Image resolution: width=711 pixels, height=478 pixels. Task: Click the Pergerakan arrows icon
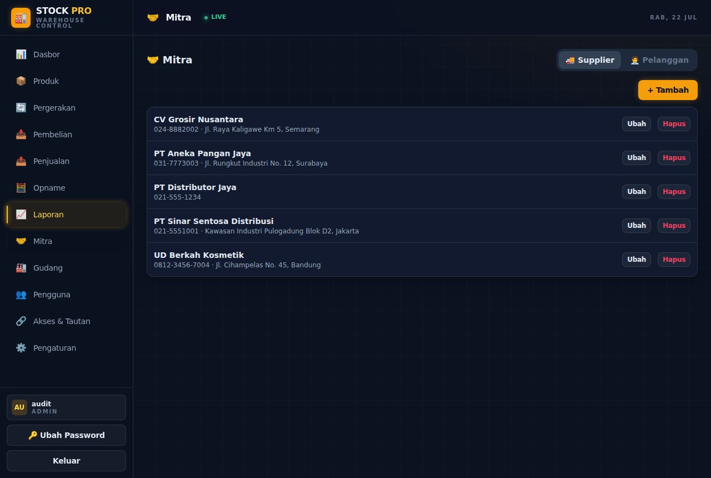pos(21,108)
